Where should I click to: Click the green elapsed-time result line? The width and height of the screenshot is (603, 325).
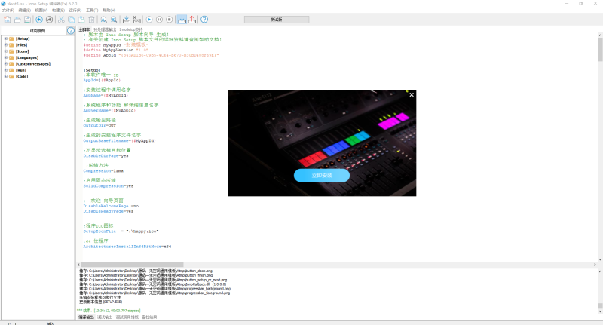[109, 311]
